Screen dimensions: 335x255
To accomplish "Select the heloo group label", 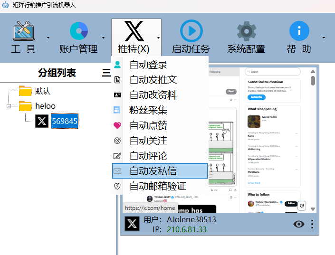I will point(45,106).
